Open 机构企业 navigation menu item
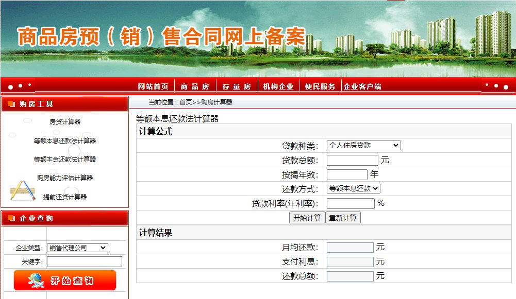The image size is (516, 299). (278, 86)
